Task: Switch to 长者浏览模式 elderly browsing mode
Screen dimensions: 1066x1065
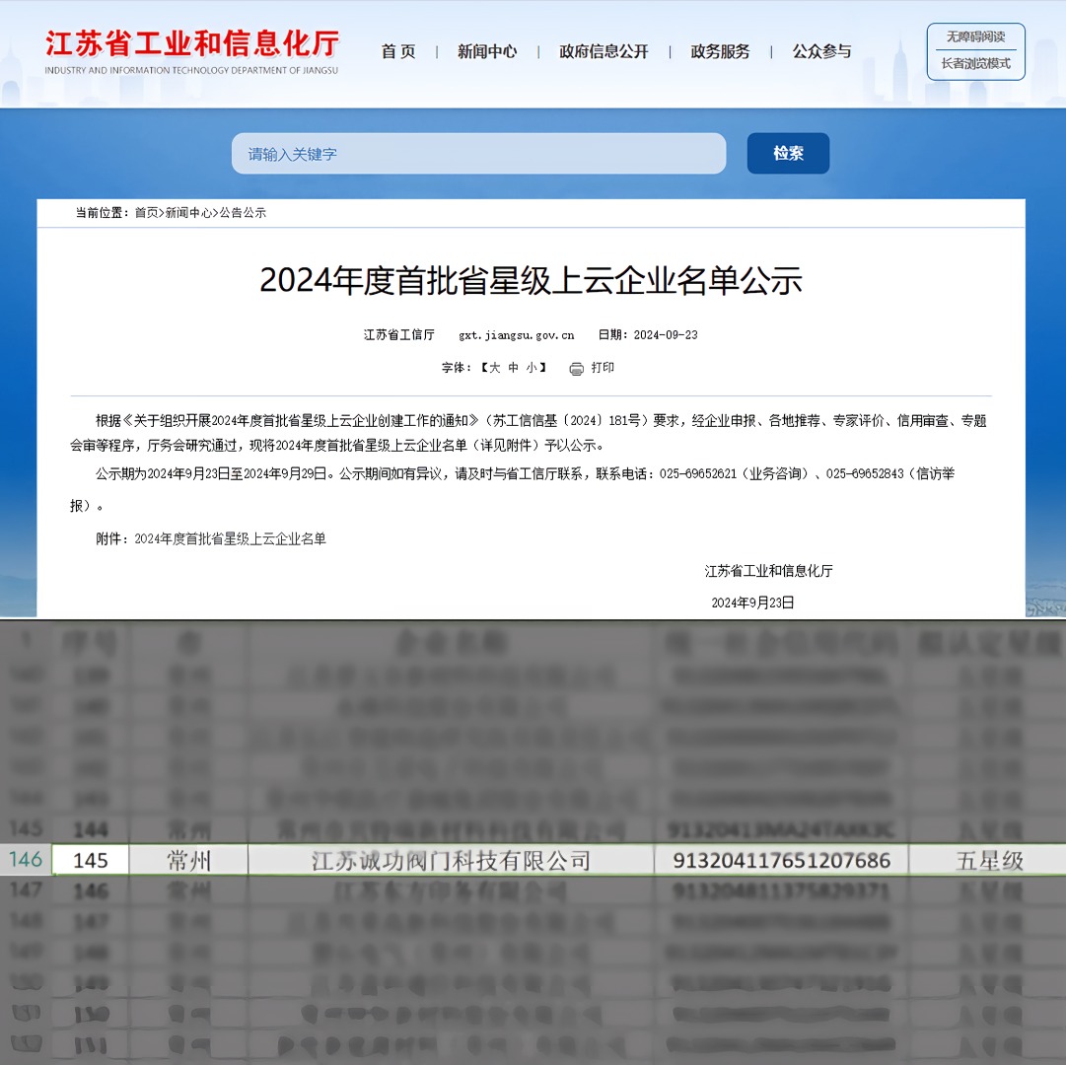Action: pos(975,64)
